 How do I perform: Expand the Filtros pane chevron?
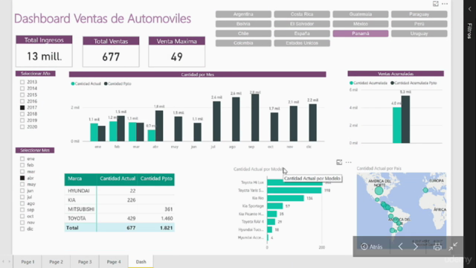pyautogui.click(x=469, y=9)
